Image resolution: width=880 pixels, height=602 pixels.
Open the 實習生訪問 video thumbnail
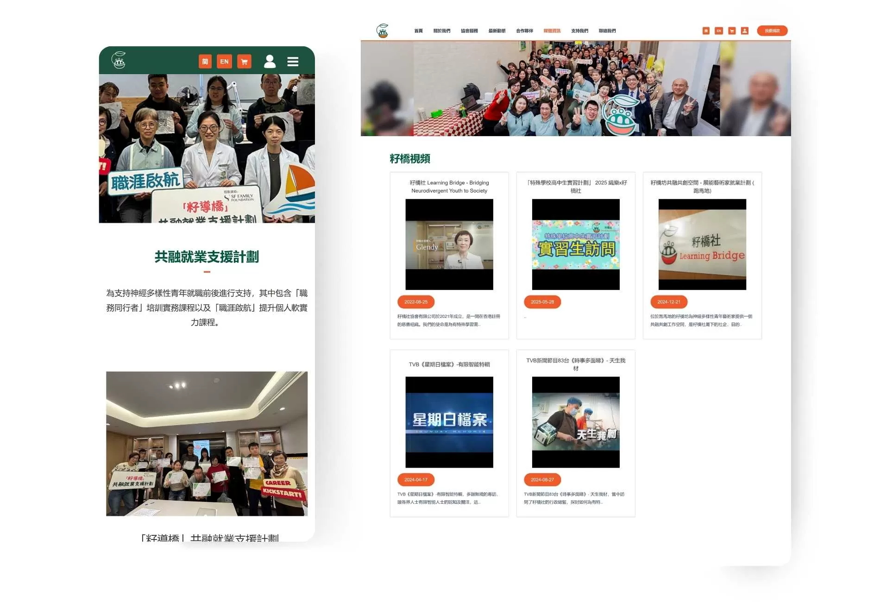(x=575, y=245)
